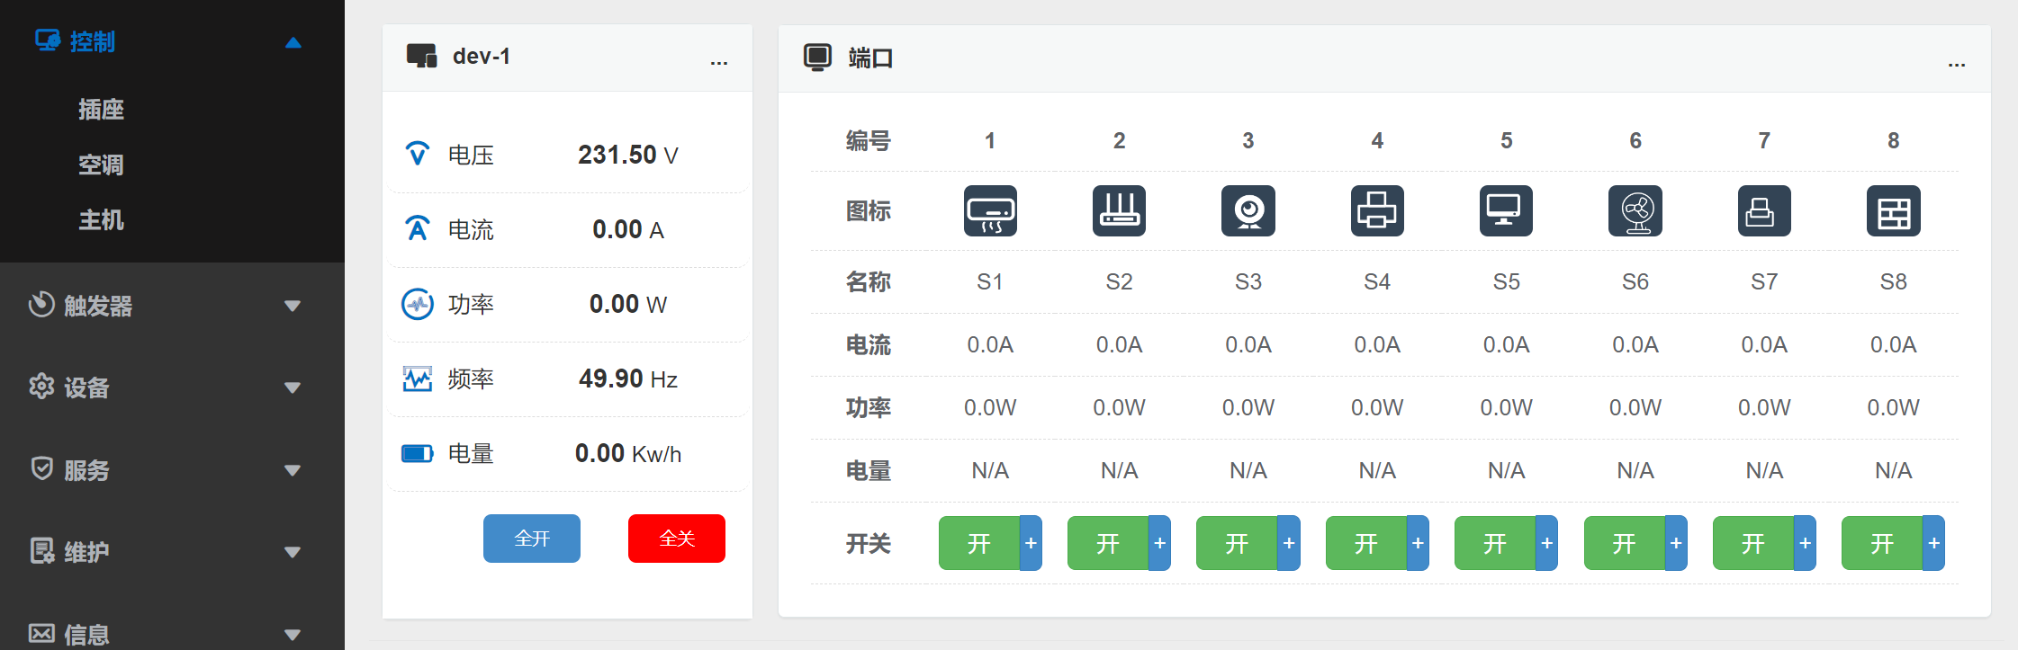Select the 服务 sidebar label

86,470
